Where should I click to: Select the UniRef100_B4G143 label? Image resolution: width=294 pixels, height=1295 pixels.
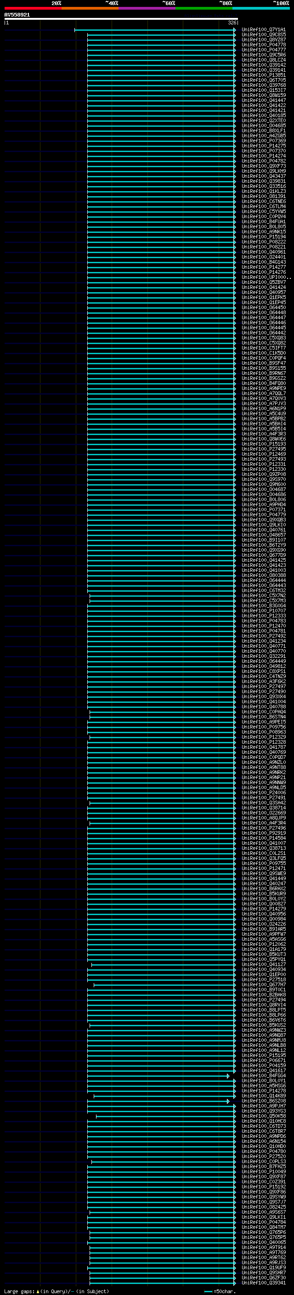pos(263,262)
